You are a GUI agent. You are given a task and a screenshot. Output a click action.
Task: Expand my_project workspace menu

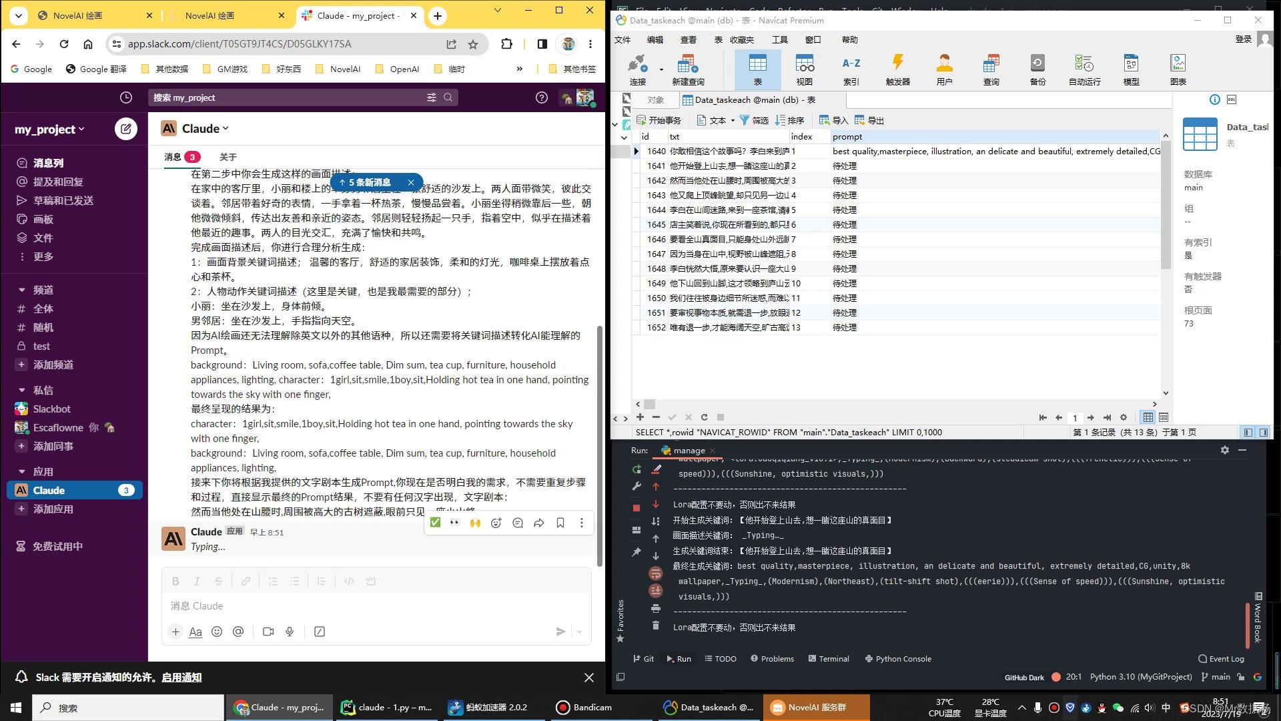coord(50,130)
